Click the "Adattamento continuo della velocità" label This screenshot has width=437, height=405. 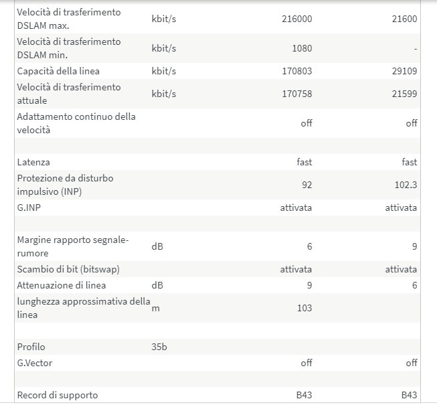pyautogui.click(x=76, y=123)
